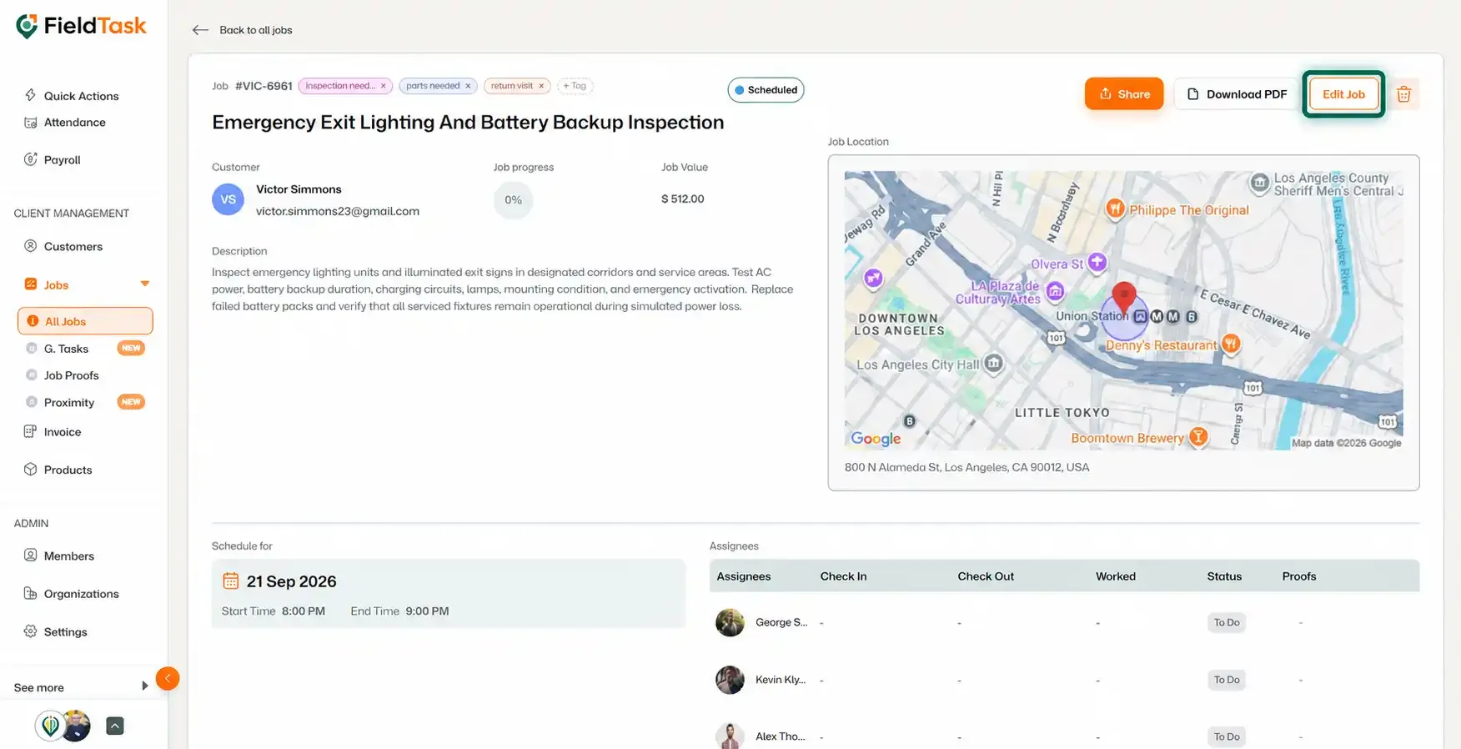Click the Google logo on map
Screen dimensions: 1461x749
point(876,439)
